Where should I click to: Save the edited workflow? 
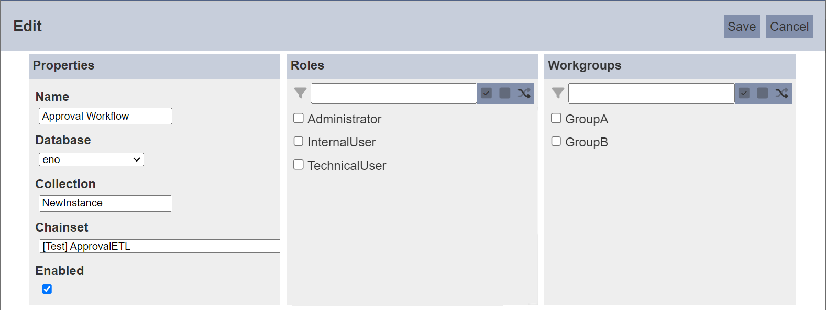(x=742, y=27)
